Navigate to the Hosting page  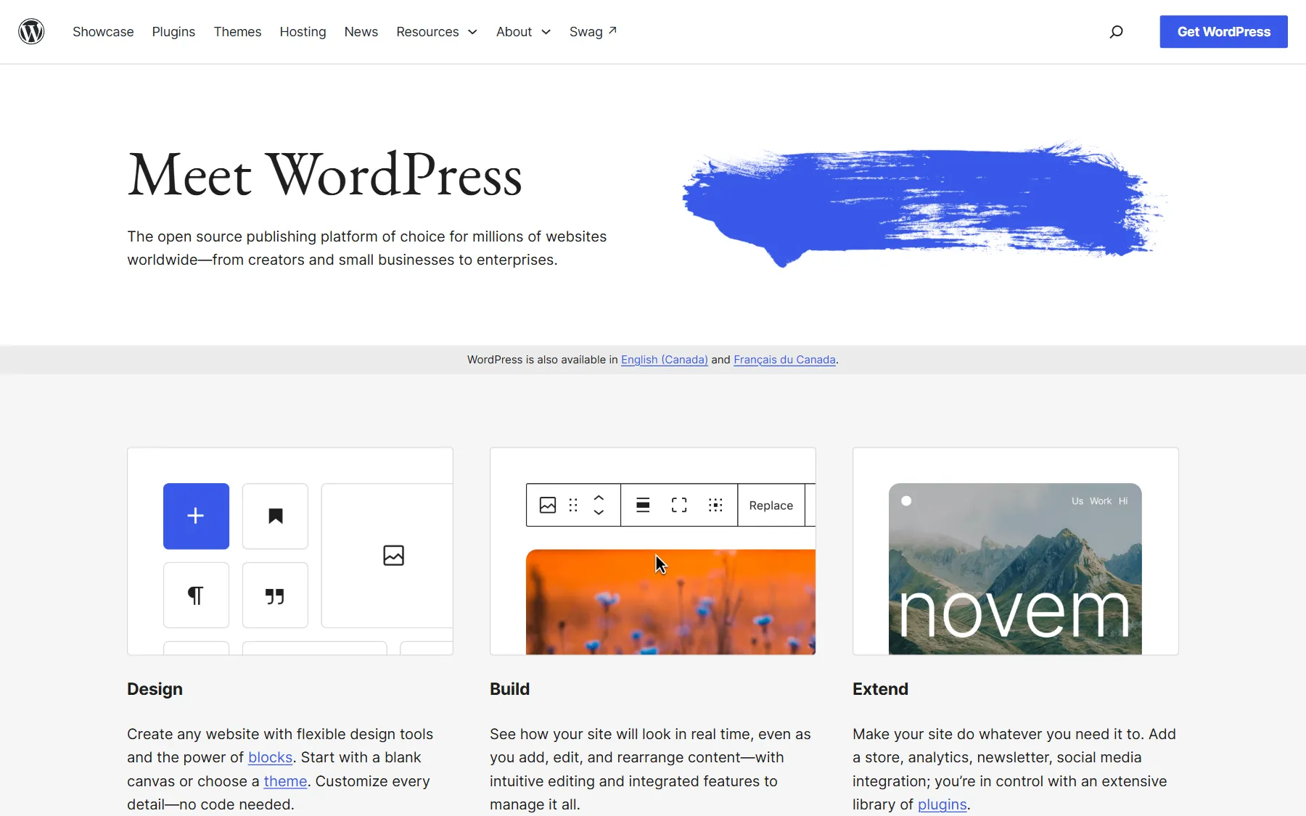303,32
